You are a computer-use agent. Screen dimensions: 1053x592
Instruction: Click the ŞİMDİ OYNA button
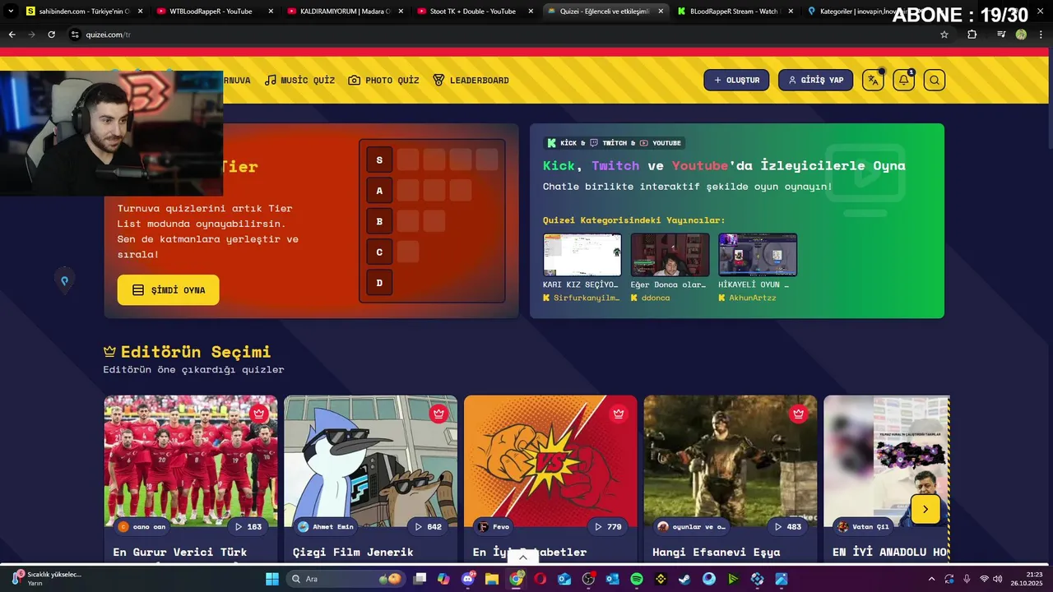pyautogui.click(x=168, y=290)
